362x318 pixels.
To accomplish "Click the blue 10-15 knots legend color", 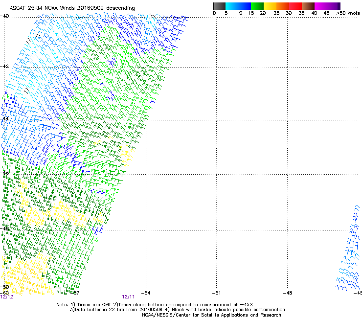I will [x=245, y=6].
